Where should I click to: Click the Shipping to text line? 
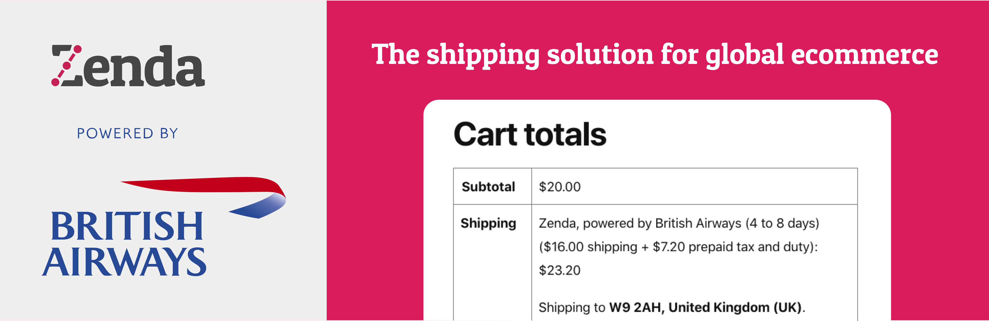click(672, 307)
